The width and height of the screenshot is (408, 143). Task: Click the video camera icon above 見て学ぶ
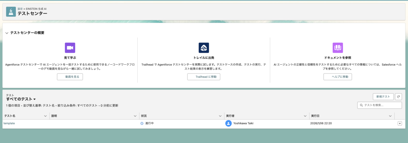pyautogui.click(x=70, y=48)
